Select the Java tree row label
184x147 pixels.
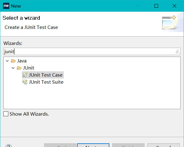(x=22, y=61)
